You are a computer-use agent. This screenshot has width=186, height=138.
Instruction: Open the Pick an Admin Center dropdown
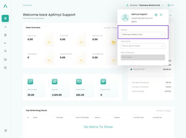click(143, 46)
